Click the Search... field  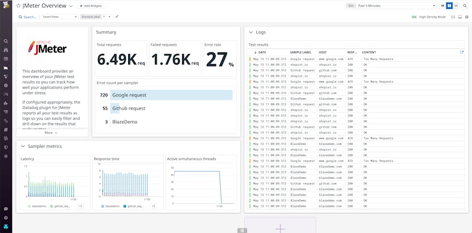click(27, 17)
